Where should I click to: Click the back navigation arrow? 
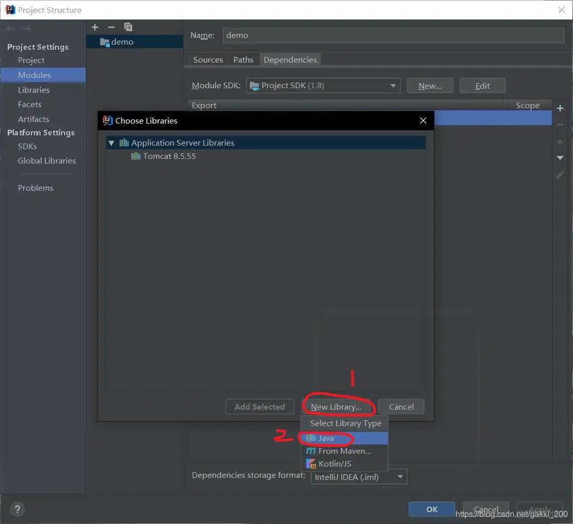click(x=10, y=29)
